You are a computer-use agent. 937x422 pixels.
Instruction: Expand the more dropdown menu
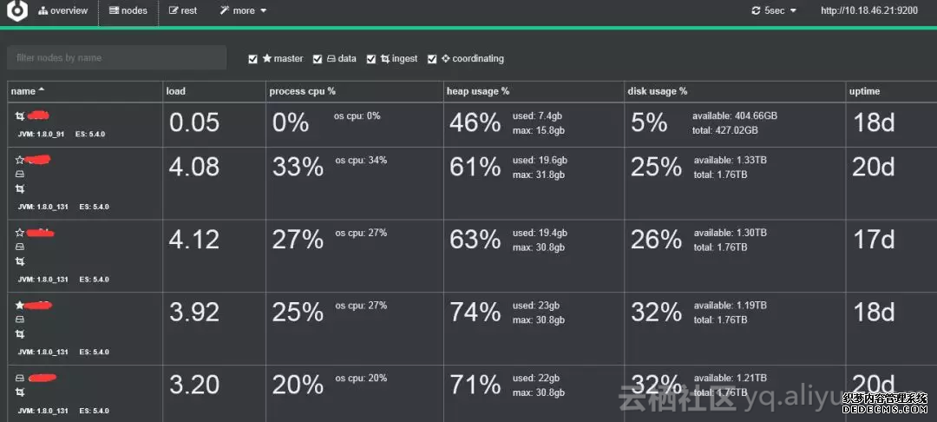243,11
